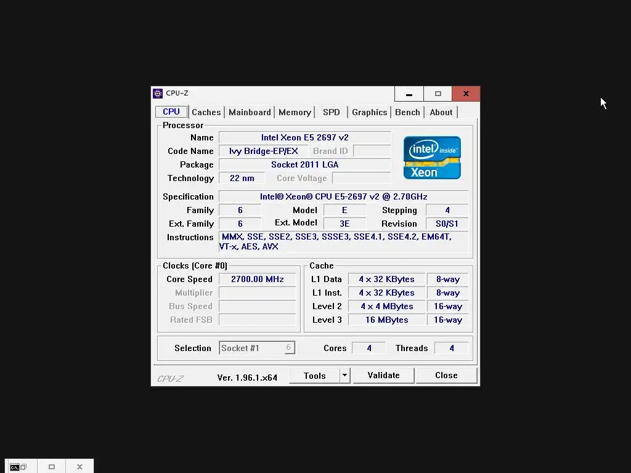631x473 pixels.
Task: Open the Socket #1 selection dropdown
Action: coord(257,348)
